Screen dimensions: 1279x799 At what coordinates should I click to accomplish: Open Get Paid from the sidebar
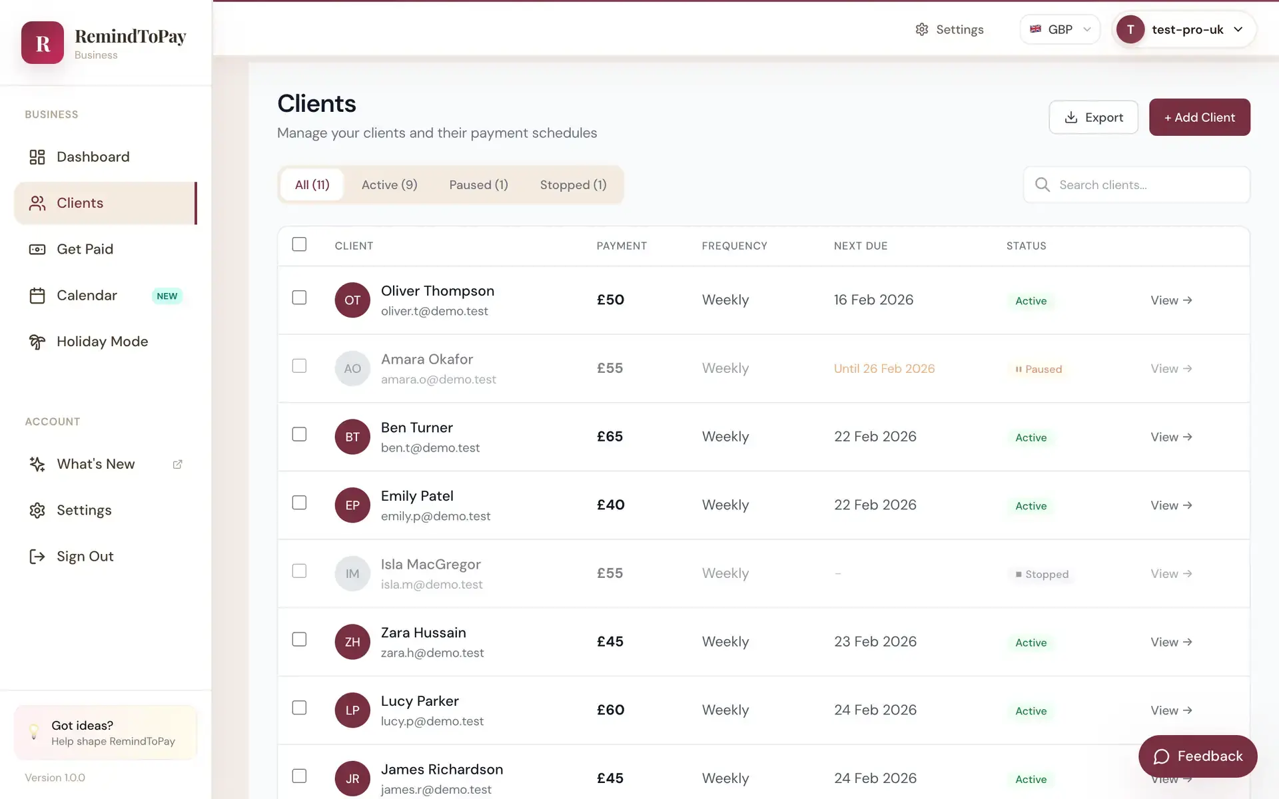click(37, 249)
